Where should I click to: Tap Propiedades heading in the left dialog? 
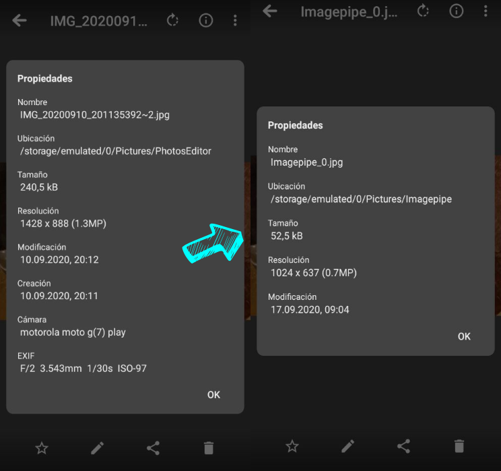(x=44, y=79)
